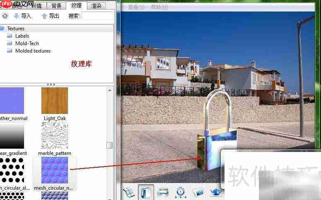This screenshot has width=321, height=200.
Task: Switch to the 环境 tab
Action: coord(36,6)
